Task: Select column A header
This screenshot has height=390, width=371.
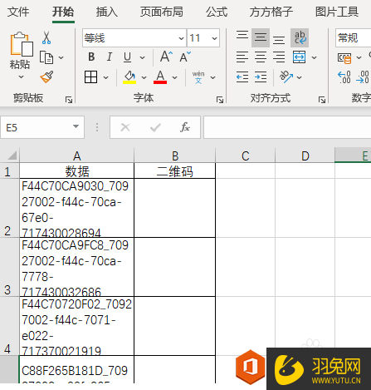Action: click(x=76, y=156)
